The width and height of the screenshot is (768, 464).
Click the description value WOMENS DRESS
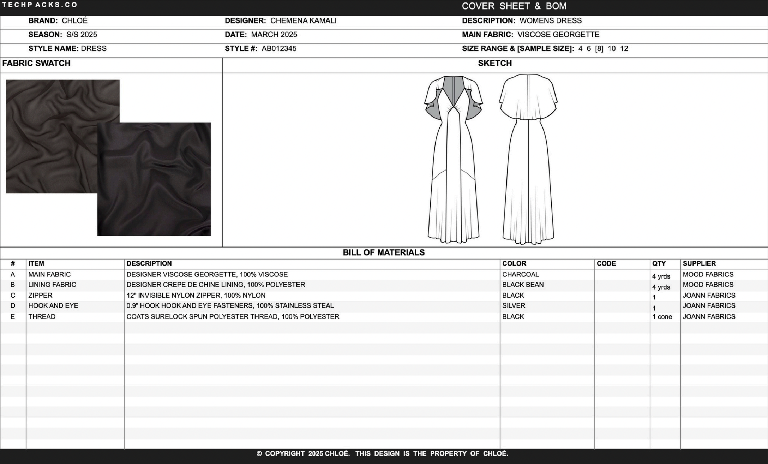coord(550,20)
